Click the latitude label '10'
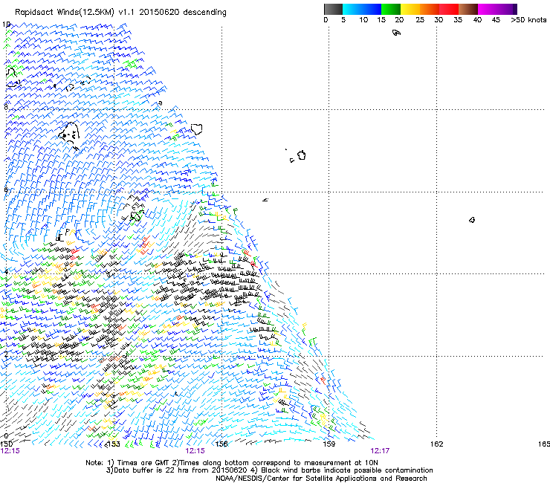Image resolution: width=550 pixels, height=483 pixels. click(6, 25)
